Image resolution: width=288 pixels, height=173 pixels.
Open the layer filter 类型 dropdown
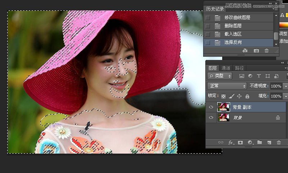pyautogui.click(x=220, y=76)
